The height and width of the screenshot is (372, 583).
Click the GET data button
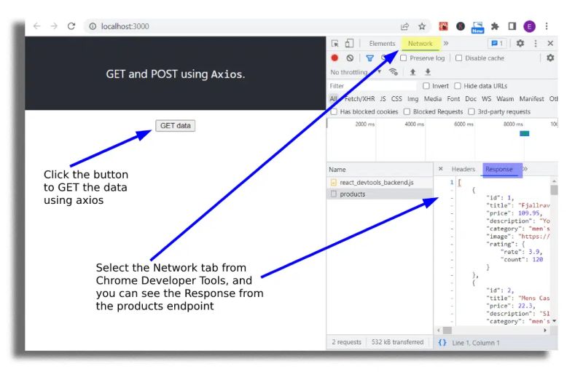pyautogui.click(x=175, y=125)
